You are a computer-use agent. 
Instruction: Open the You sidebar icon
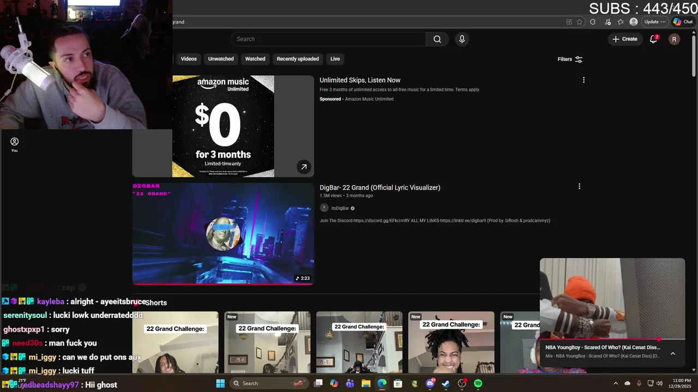(14, 144)
